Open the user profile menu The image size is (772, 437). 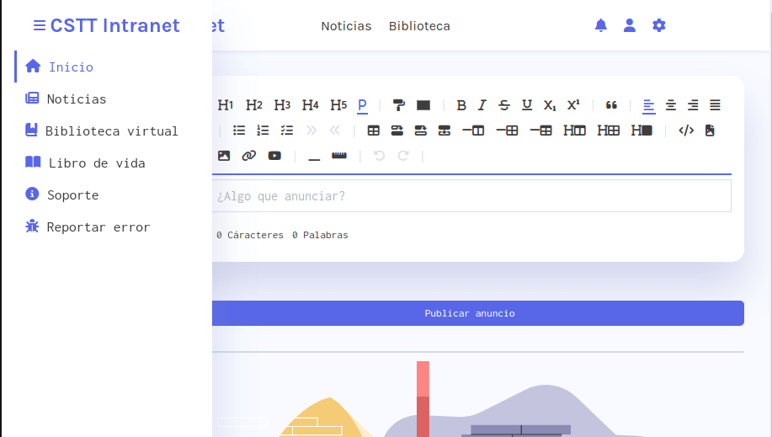pos(629,25)
